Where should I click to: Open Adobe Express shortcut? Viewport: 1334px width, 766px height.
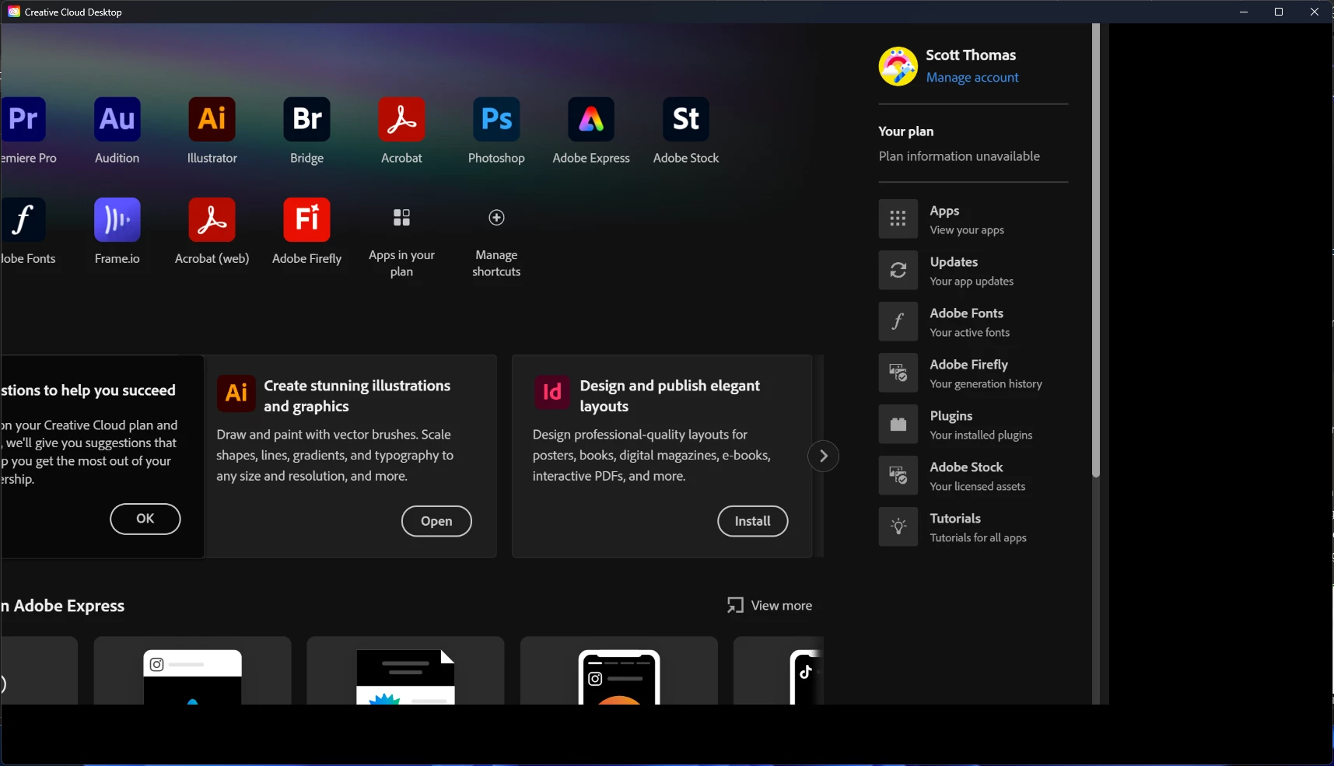[591, 119]
